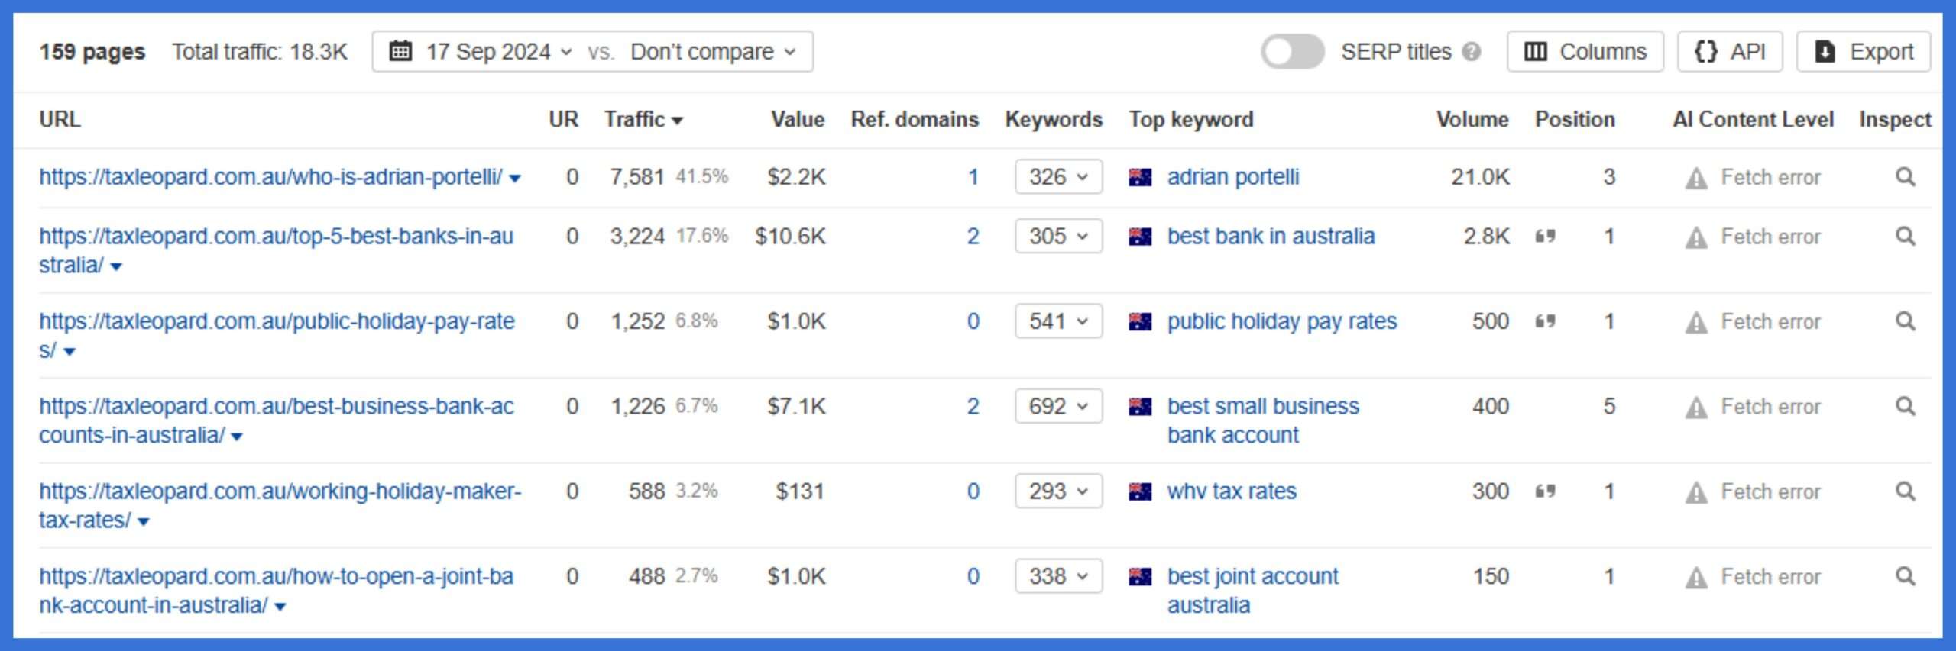Sort by the Position column header

[x=1575, y=120]
